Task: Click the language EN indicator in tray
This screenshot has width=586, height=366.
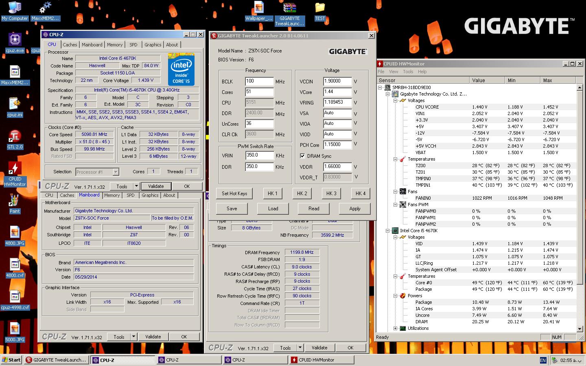Action: (x=543, y=360)
